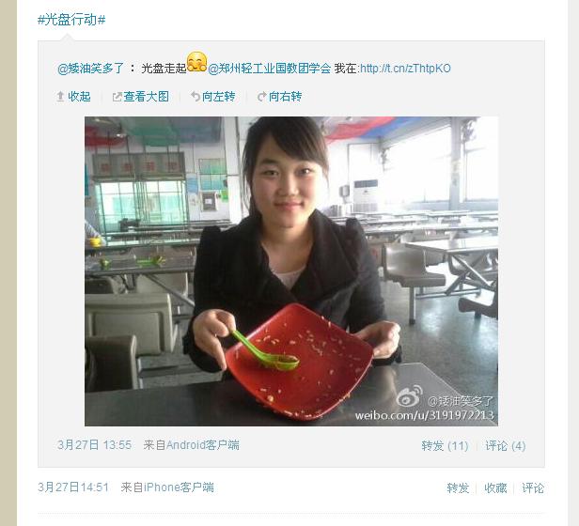Open the http://t.cn/zThtpKO short link
The image size is (579, 526).
[405, 69]
